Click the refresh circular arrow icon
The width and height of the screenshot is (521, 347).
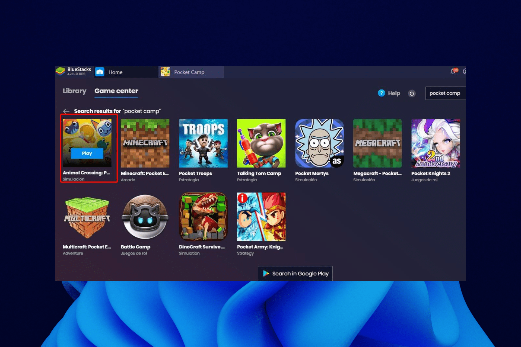(412, 94)
